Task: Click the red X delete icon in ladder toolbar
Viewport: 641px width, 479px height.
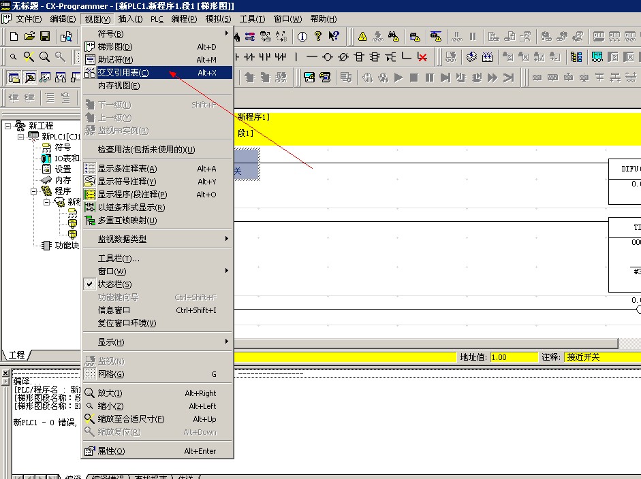Action: click(422, 57)
